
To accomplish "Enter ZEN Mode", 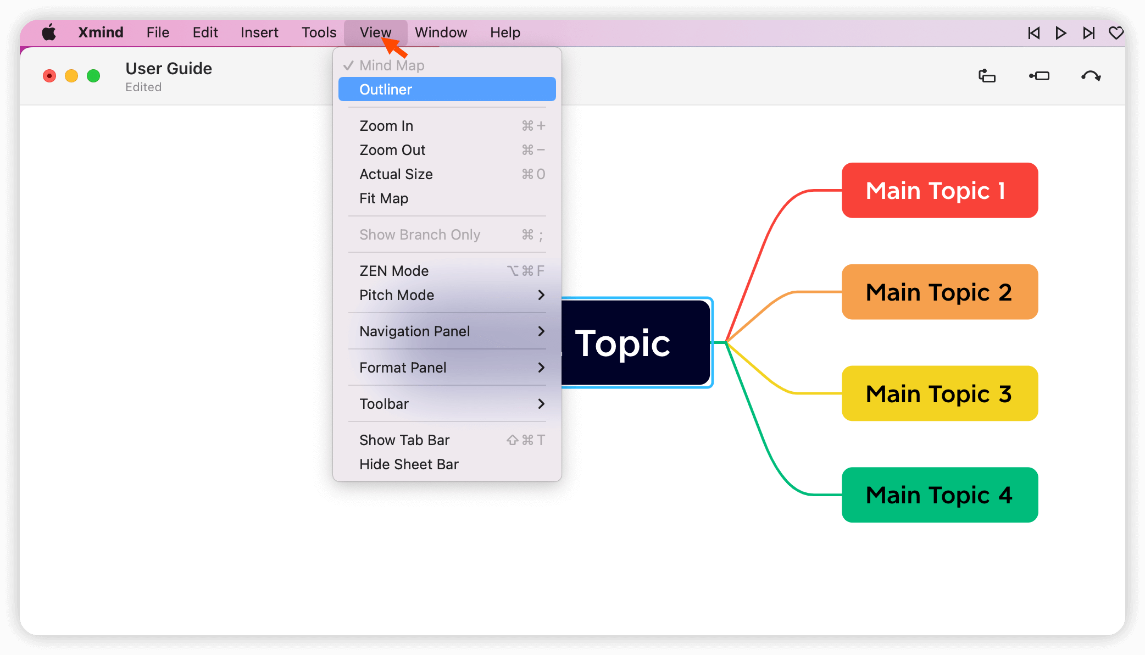I will point(394,271).
